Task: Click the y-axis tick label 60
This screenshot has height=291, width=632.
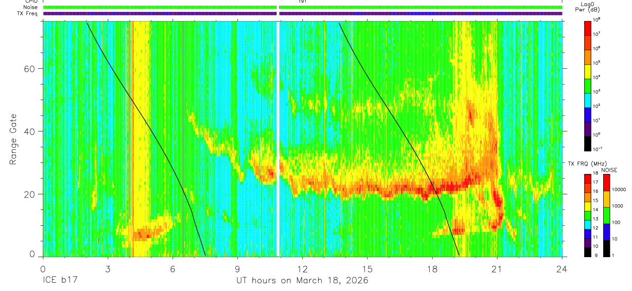Action: coord(31,69)
